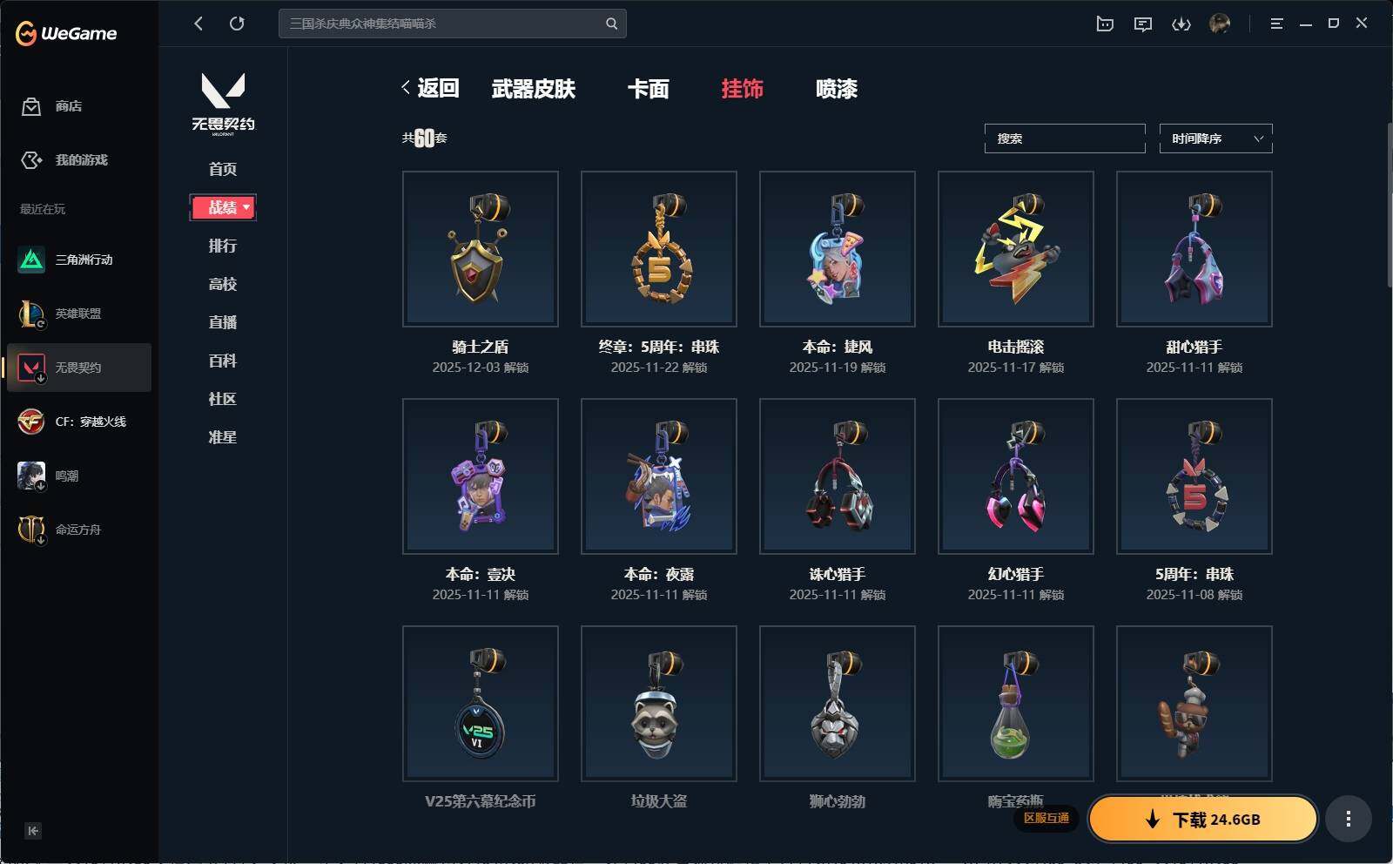The image size is (1393, 864).
Task: Expand the 时间降序 sort dropdown
Action: click(x=1215, y=138)
